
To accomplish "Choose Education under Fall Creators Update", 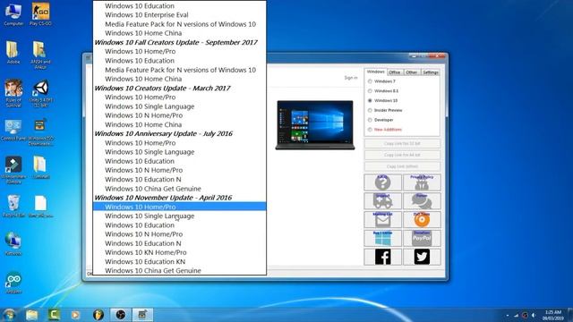I will (179, 61).
